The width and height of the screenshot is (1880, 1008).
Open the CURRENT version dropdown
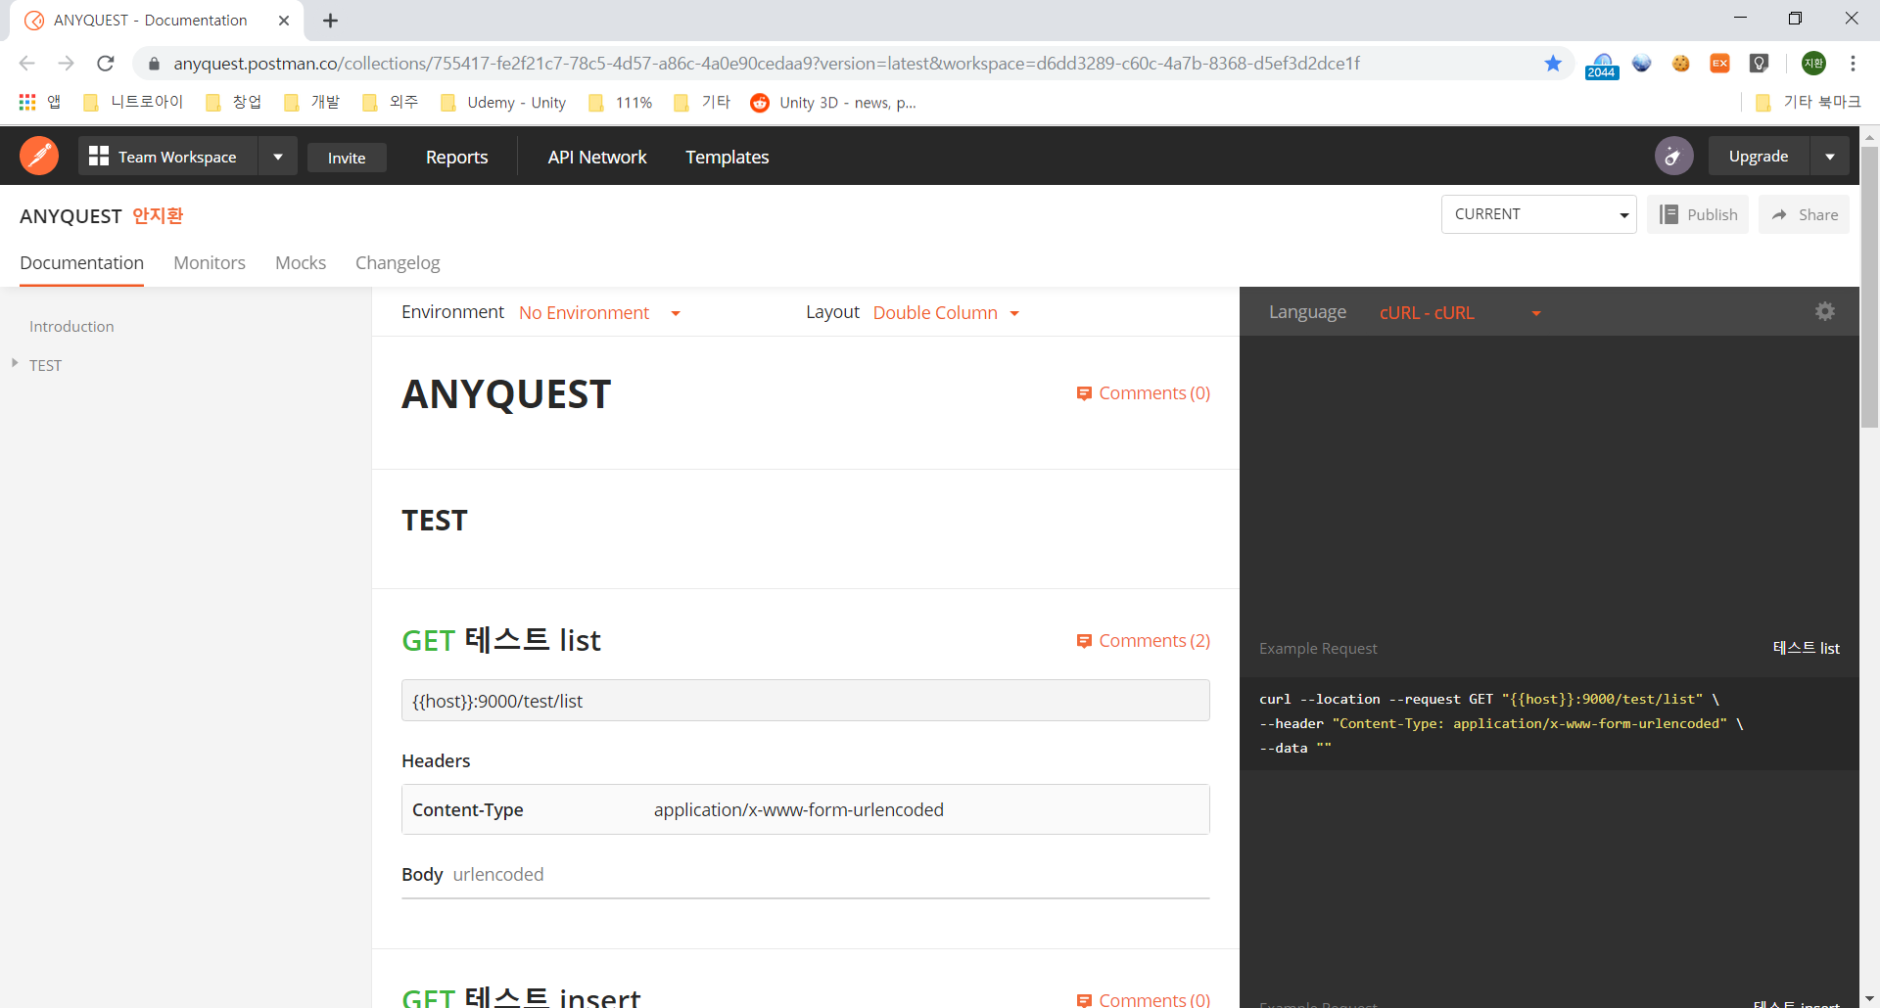point(1538,214)
